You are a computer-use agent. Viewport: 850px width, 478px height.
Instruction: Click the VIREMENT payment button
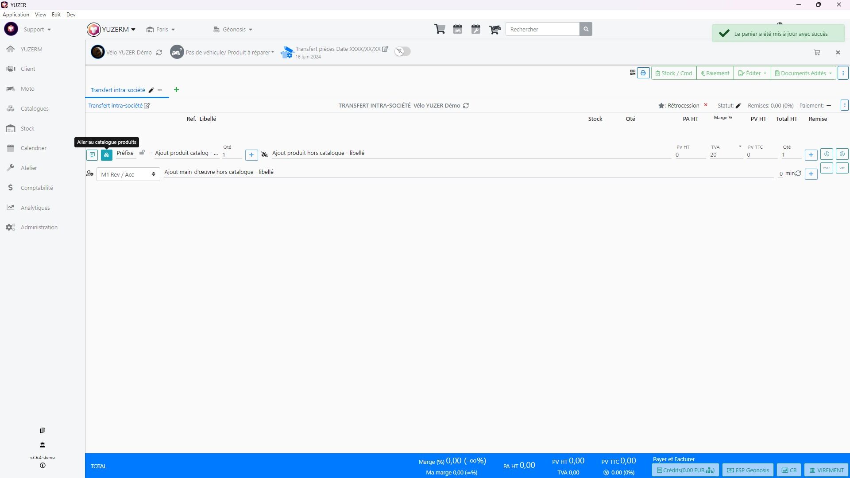click(826, 470)
